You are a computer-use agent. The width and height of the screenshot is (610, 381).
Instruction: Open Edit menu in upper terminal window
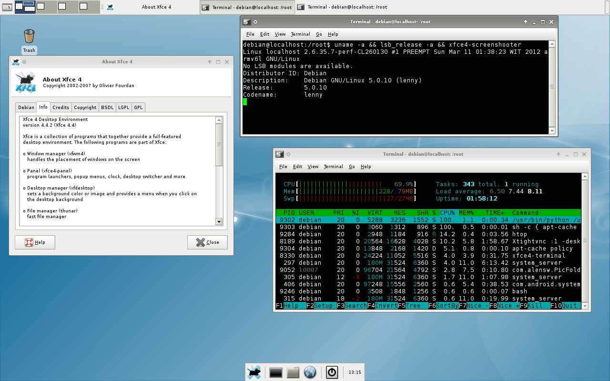click(264, 34)
